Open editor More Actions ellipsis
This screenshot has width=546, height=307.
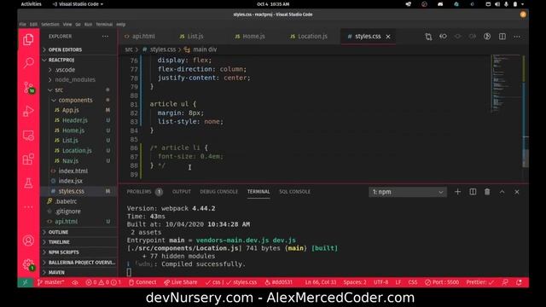click(517, 36)
